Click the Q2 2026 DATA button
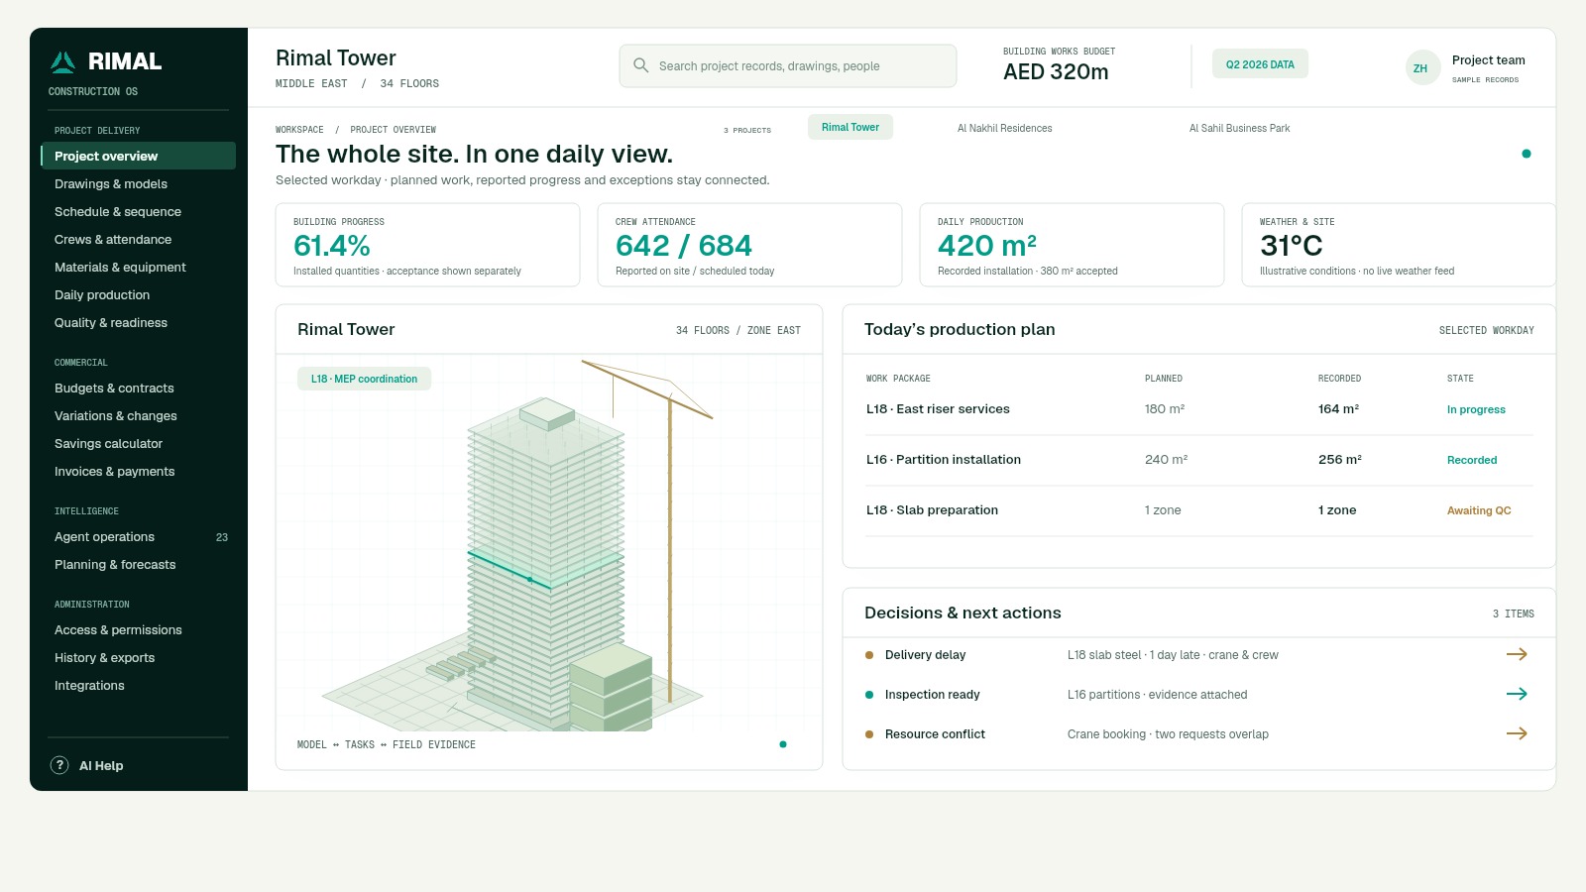 (1260, 64)
